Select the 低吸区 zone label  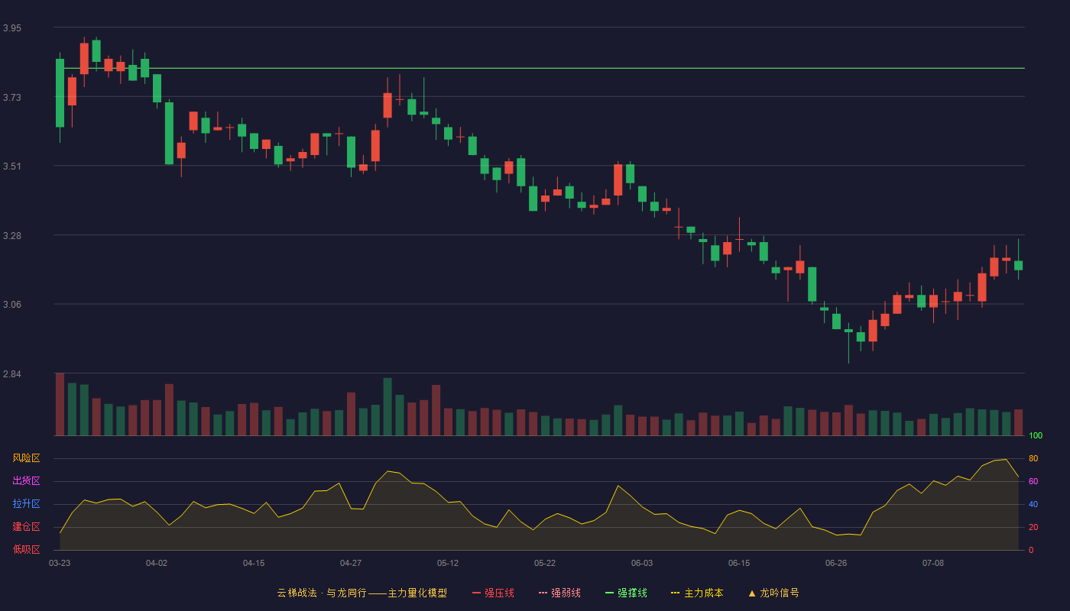pos(26,549)
